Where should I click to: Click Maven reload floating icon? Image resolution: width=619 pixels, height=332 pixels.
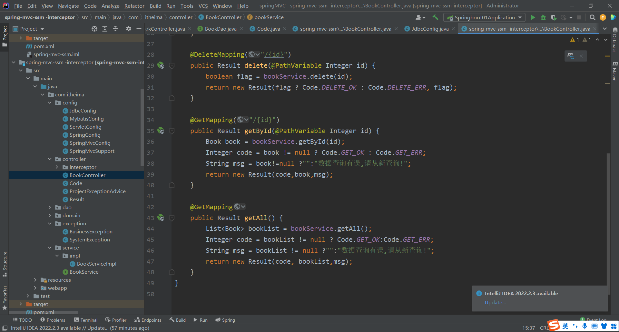tap(571, 56)
